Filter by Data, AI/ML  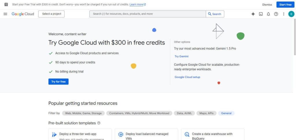(184, 113)
